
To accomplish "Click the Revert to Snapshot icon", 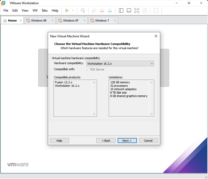I will pos(102,11).
